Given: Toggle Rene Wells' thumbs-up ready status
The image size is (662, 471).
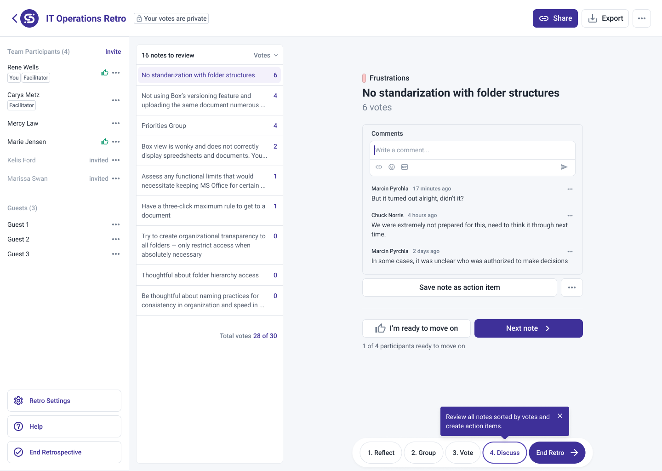Looking at the screenshot, I should click(105, 73).
